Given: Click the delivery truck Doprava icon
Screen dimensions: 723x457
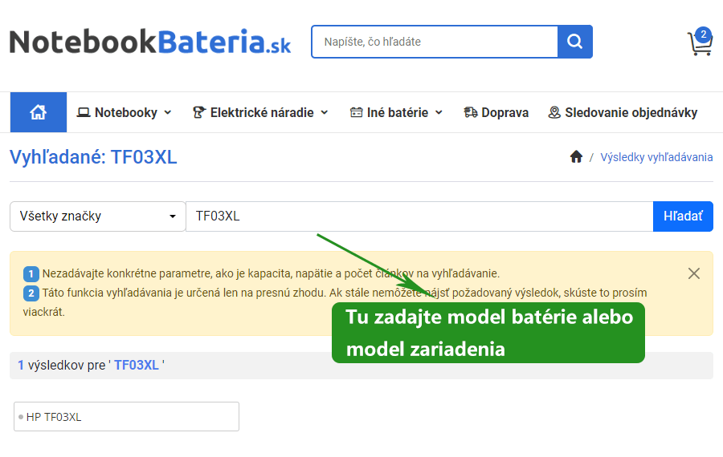Looking at the screenshot, I should (471, 112).
